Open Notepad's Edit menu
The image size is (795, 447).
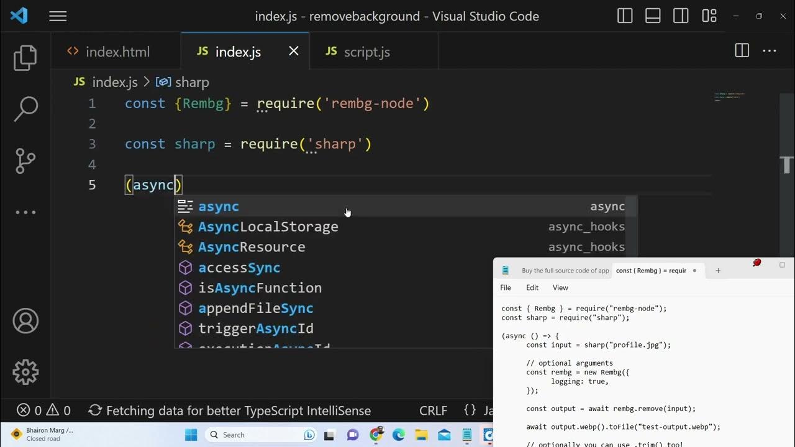tap(532, 287)
